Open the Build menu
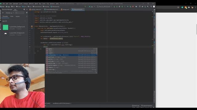Image resolution: width=197 pixels, height=110 pixels. pyautogui.click(x=36, y=4)
